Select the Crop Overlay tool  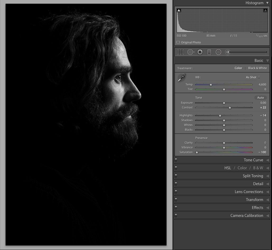pos(181,52)
